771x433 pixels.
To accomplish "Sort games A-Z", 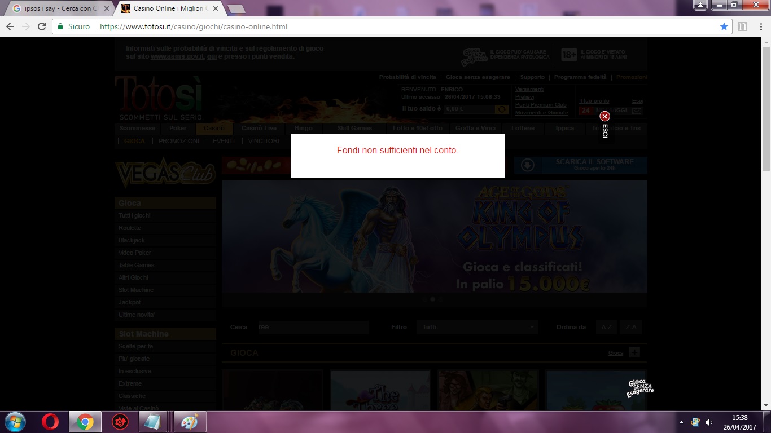I will [x=607, y=327].
